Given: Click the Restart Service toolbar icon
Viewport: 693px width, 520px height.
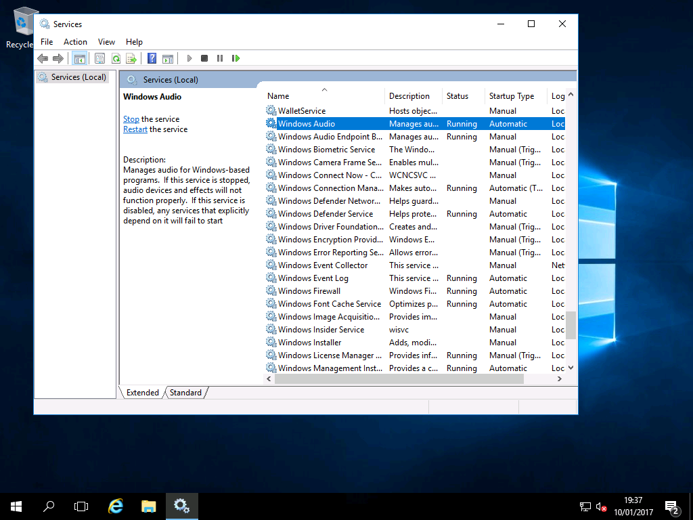Looking at the screenshot, I should click(236, 58).
